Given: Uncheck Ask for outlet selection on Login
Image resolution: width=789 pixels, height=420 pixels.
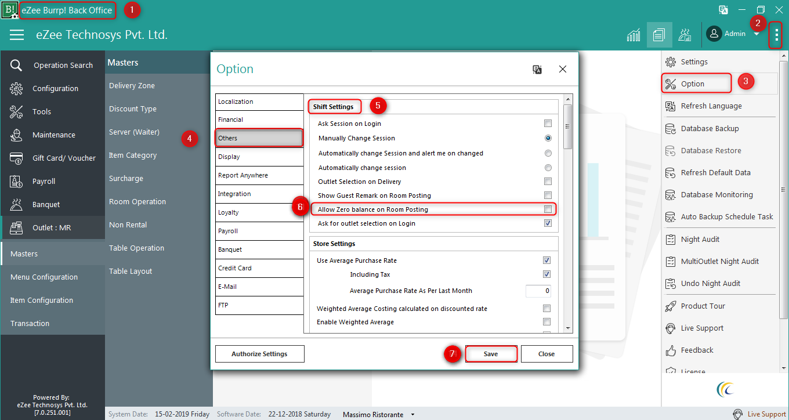Looking at the screenshot, I should 548,223.
